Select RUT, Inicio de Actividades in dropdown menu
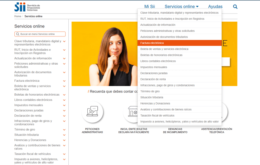Image resolution: width=260 pixels, height=165 pixels. [x=179, y=19]
